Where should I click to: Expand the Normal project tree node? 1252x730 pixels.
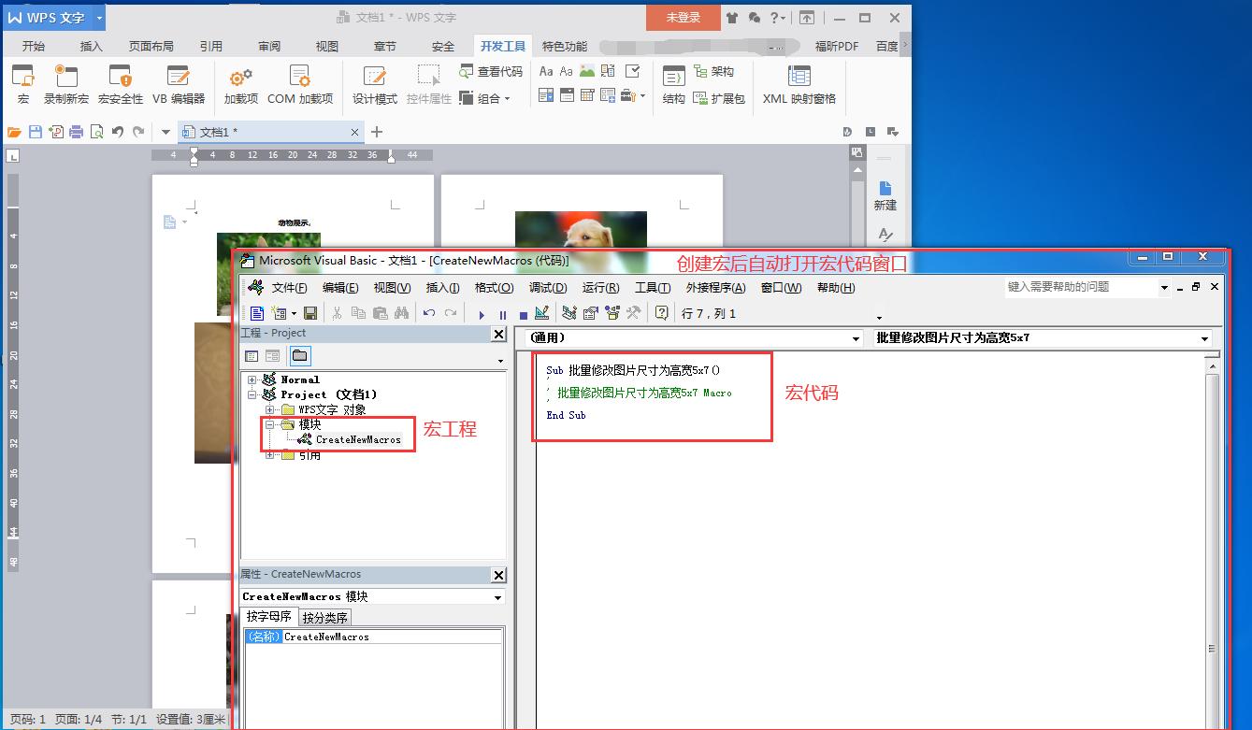pos(252,379)
